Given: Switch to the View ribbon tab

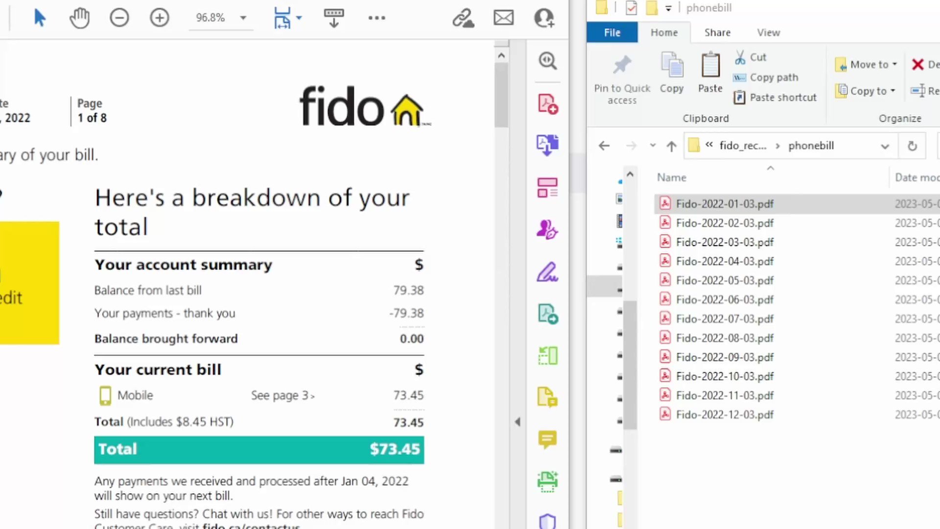Looking at the screenshot, I should (x=768, y=32).
